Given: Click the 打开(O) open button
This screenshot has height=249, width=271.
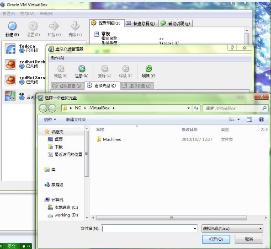Looking at the screenshot, I should click(x=216, y=239).
